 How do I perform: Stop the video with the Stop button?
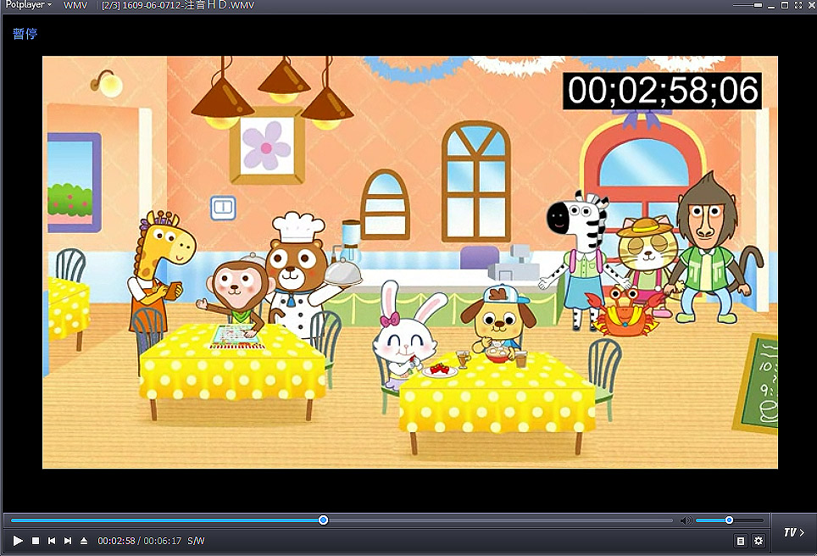coord(36,541)
